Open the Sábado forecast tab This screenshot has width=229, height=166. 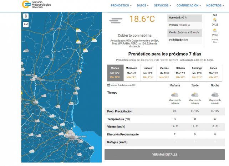pos(180,73)
